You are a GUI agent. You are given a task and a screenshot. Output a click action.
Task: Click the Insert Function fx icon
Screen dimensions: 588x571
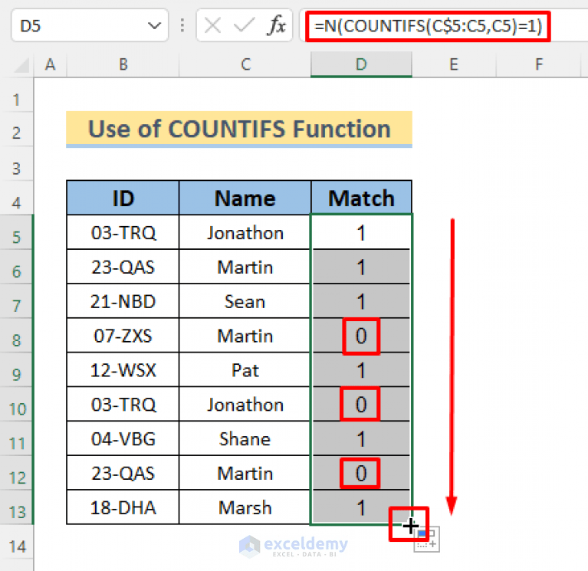coord(277,25)
